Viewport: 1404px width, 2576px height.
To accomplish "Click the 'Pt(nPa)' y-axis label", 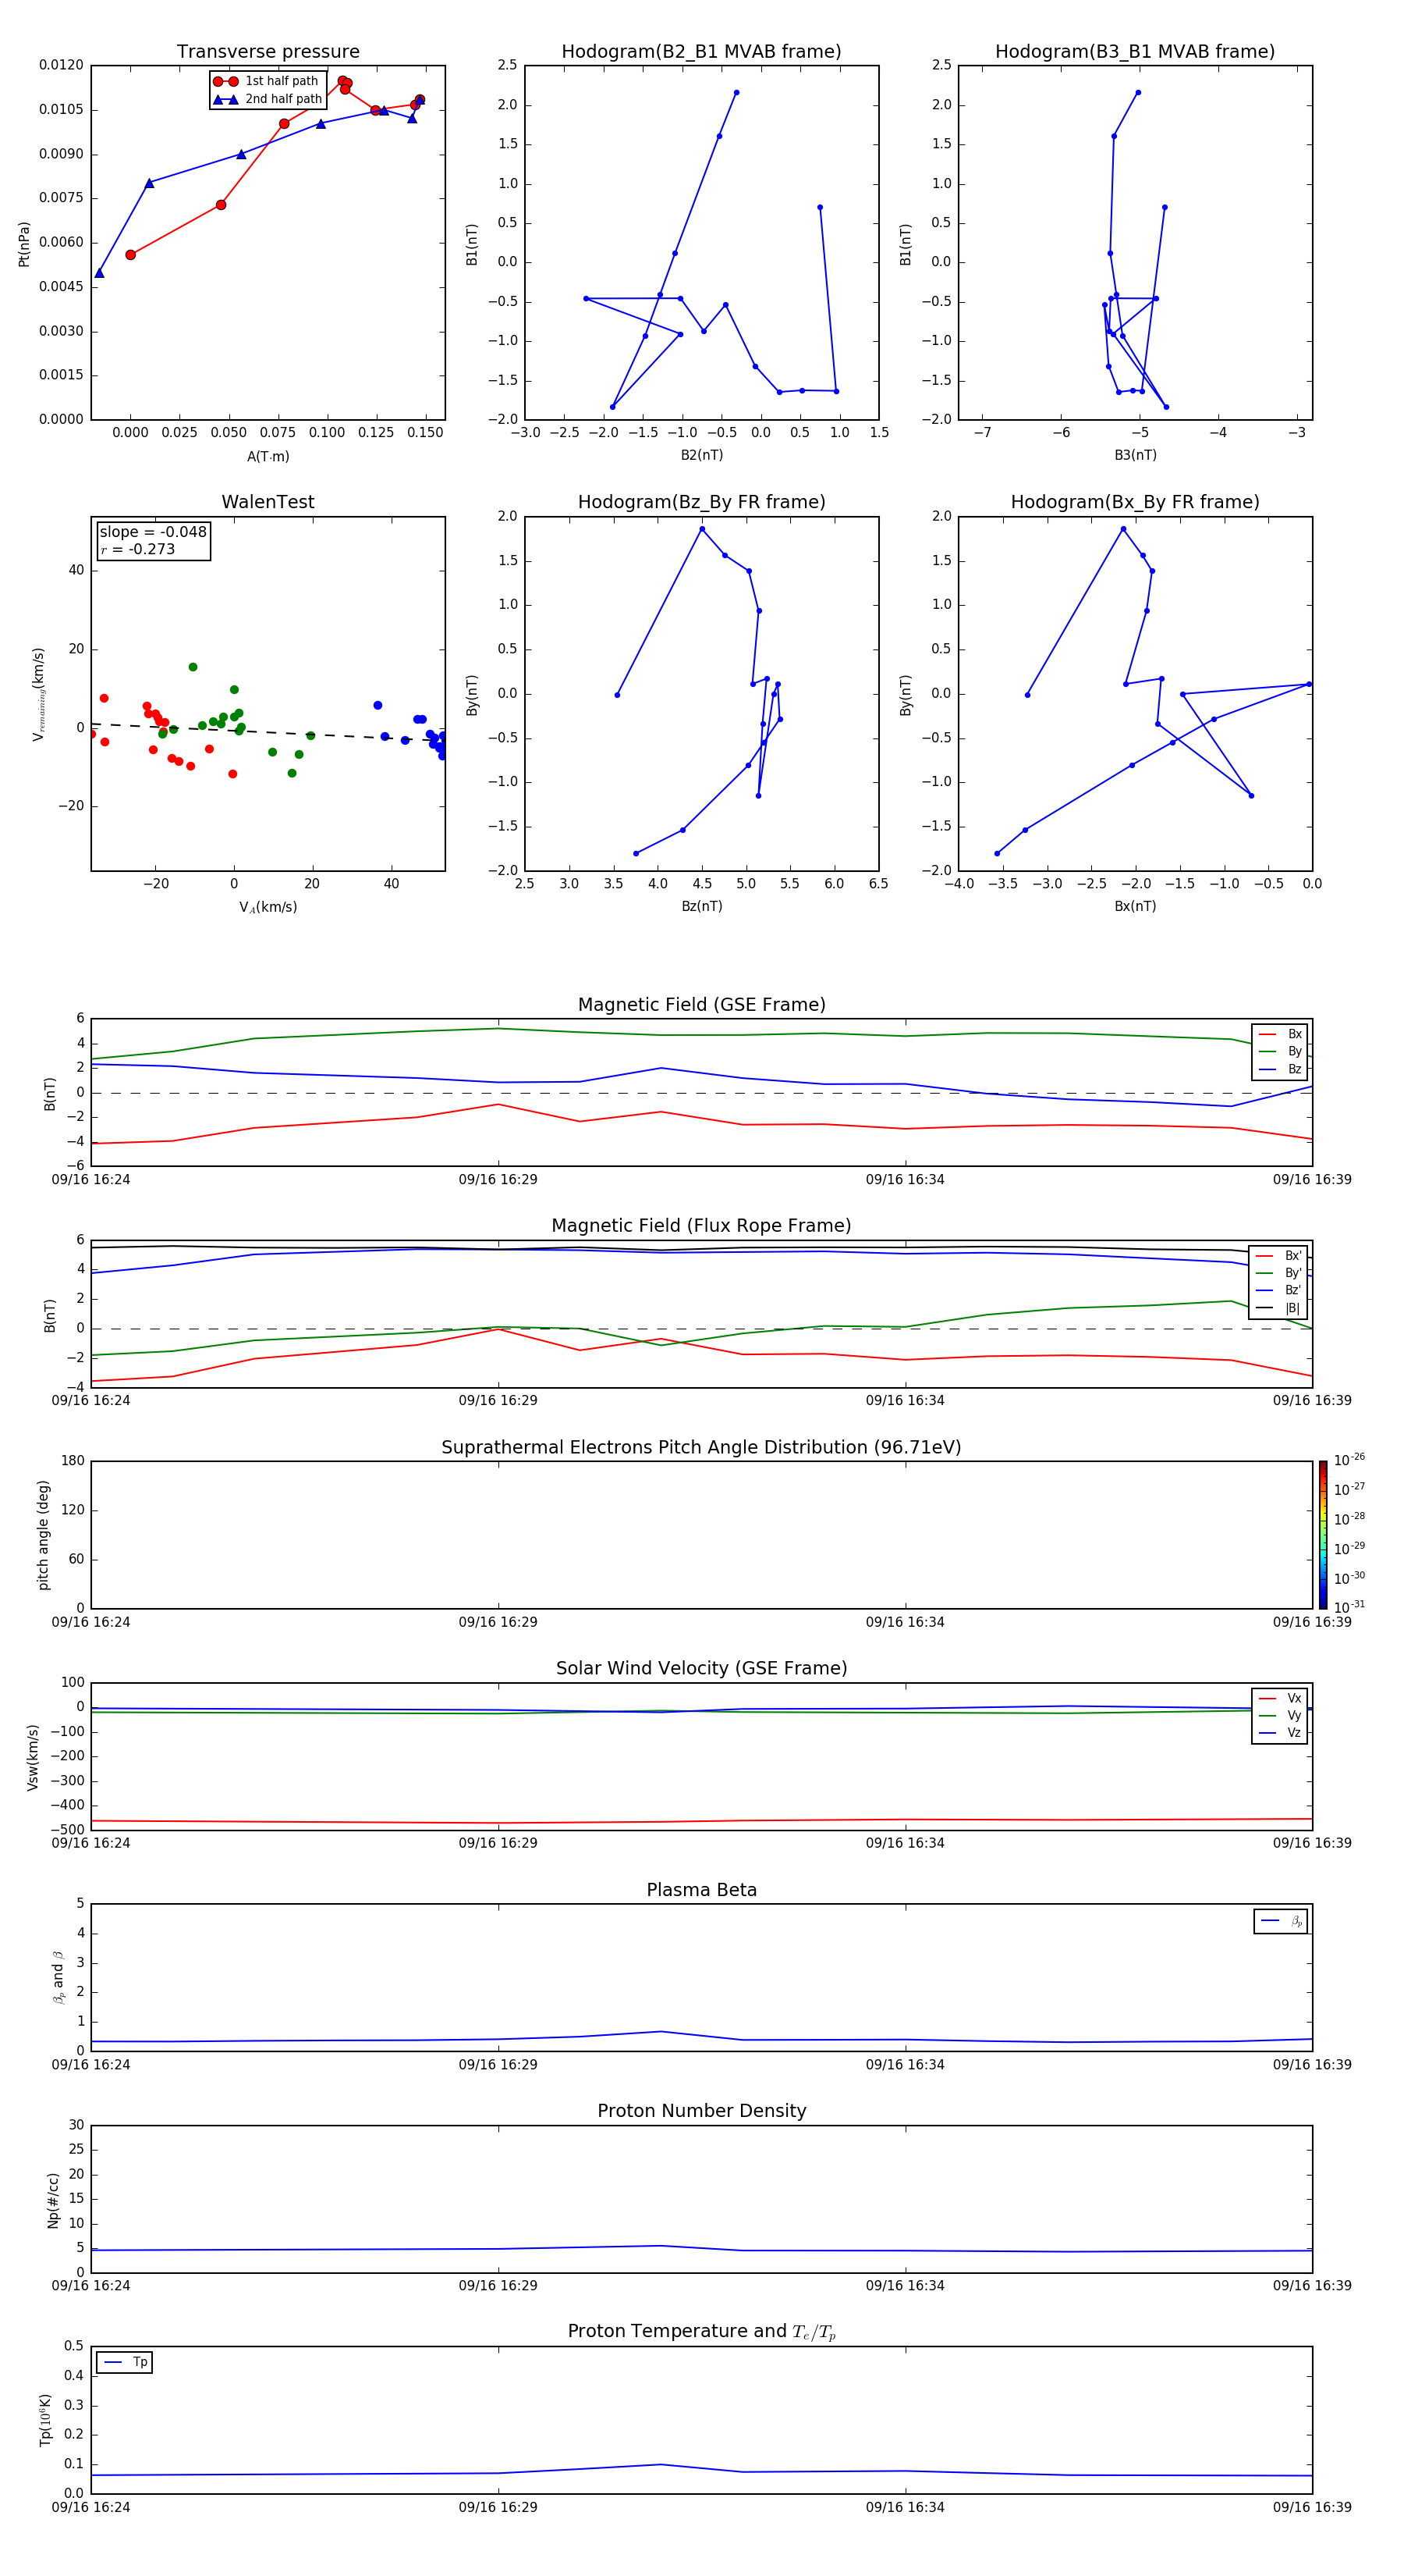I will (x=24, y=244).
